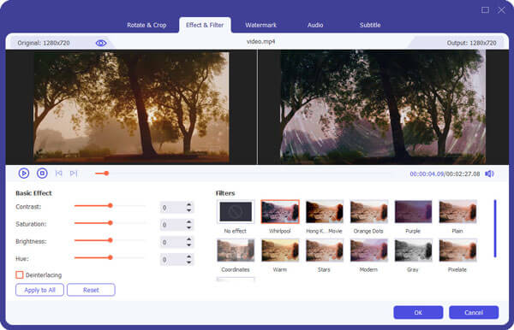Image resolution: width=514 pixels, height=330 pixels.
Task: Skip to the next frame
Action: (x=74, y=174)
